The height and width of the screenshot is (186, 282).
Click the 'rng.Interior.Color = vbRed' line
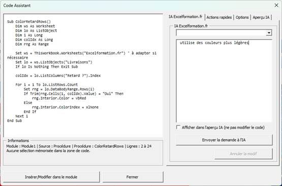pos(59,98)
